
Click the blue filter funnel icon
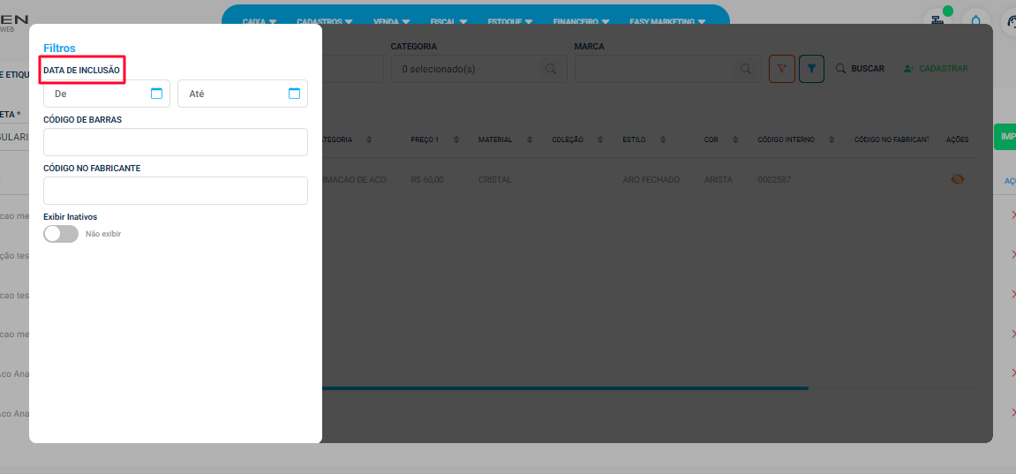(x=811, y=69)
